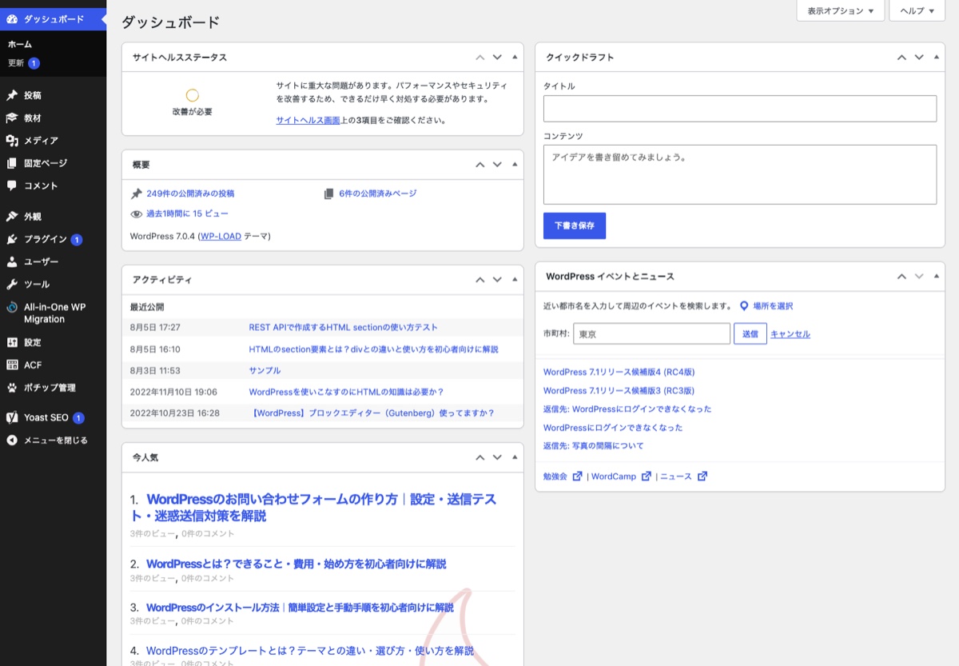
Task: Click the user icon beside ユーザー
Action: [12, 261]
